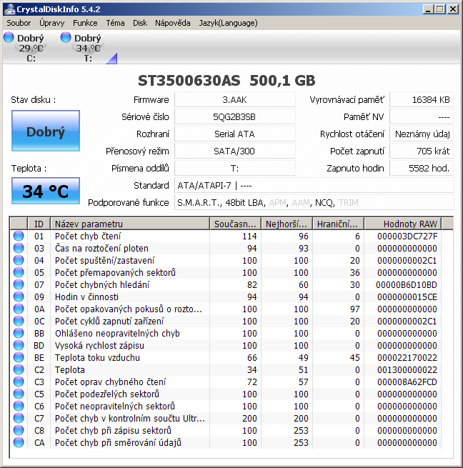The width and height of the screenshot is (463, 468).
Task: Minimize the CrystalDiskInfo window
Action: [x=428, y=9]
